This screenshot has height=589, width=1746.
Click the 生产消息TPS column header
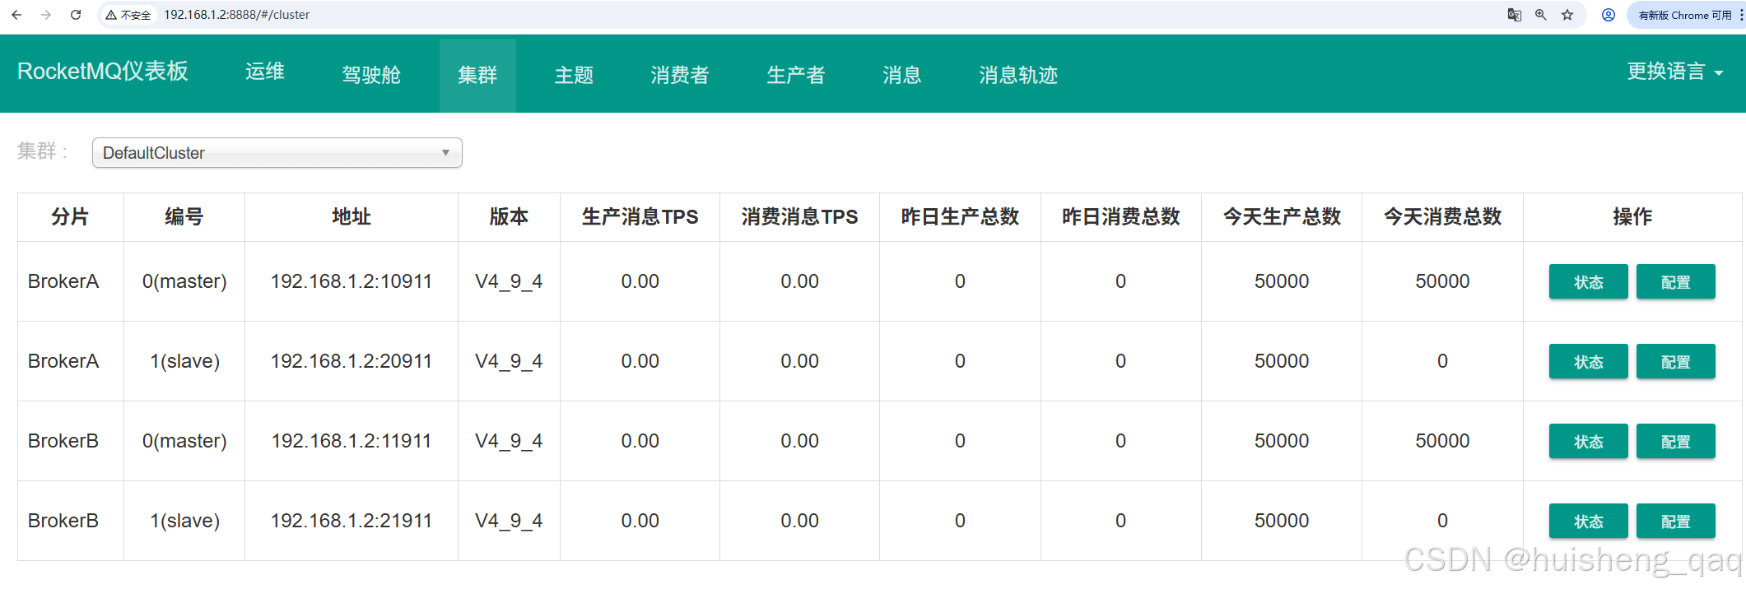[x=640, y=216]
